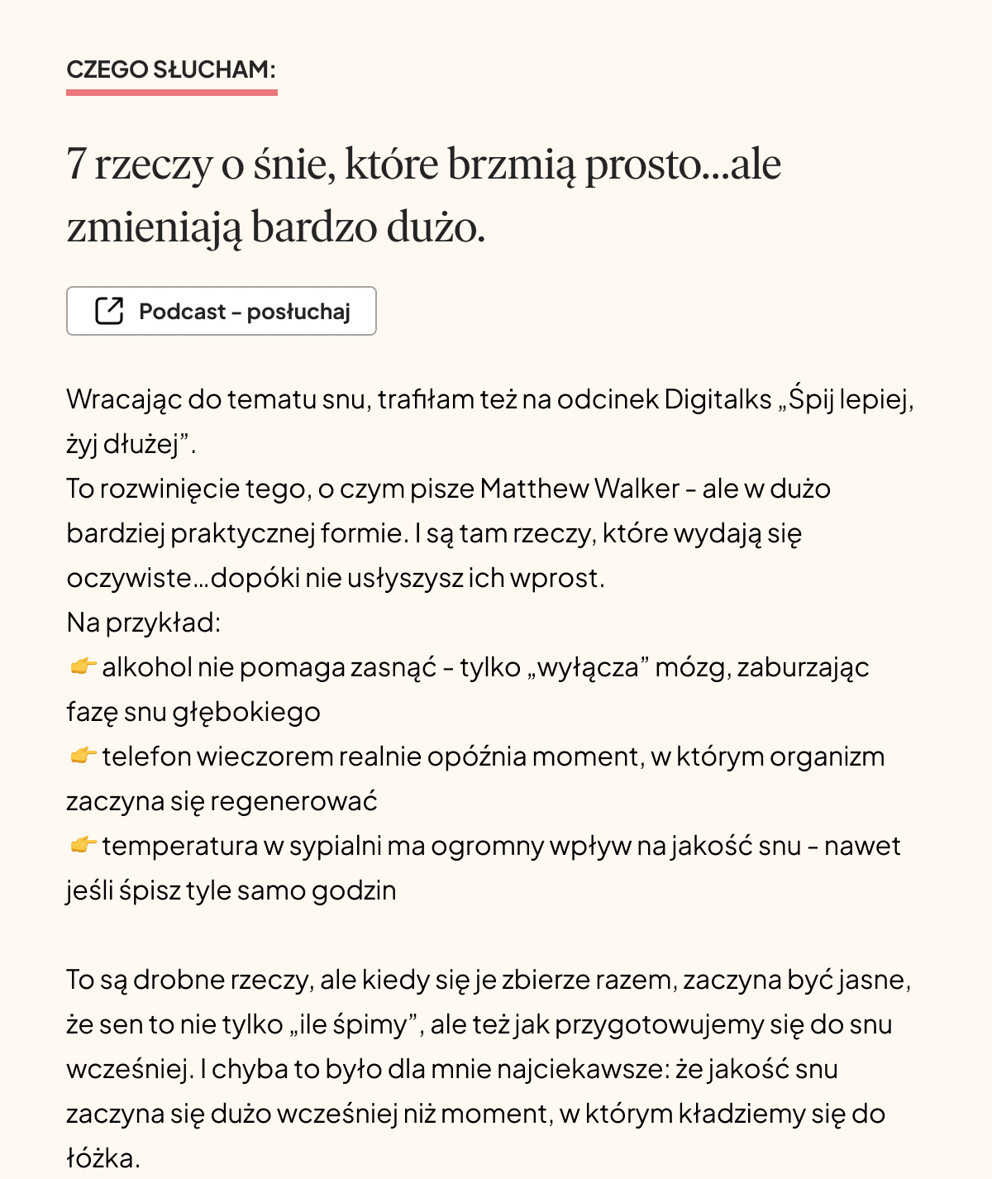The image size is (992, 1179).
Task: Click the external link icon on the Podcast button
Action: click(x=109, y=311)
